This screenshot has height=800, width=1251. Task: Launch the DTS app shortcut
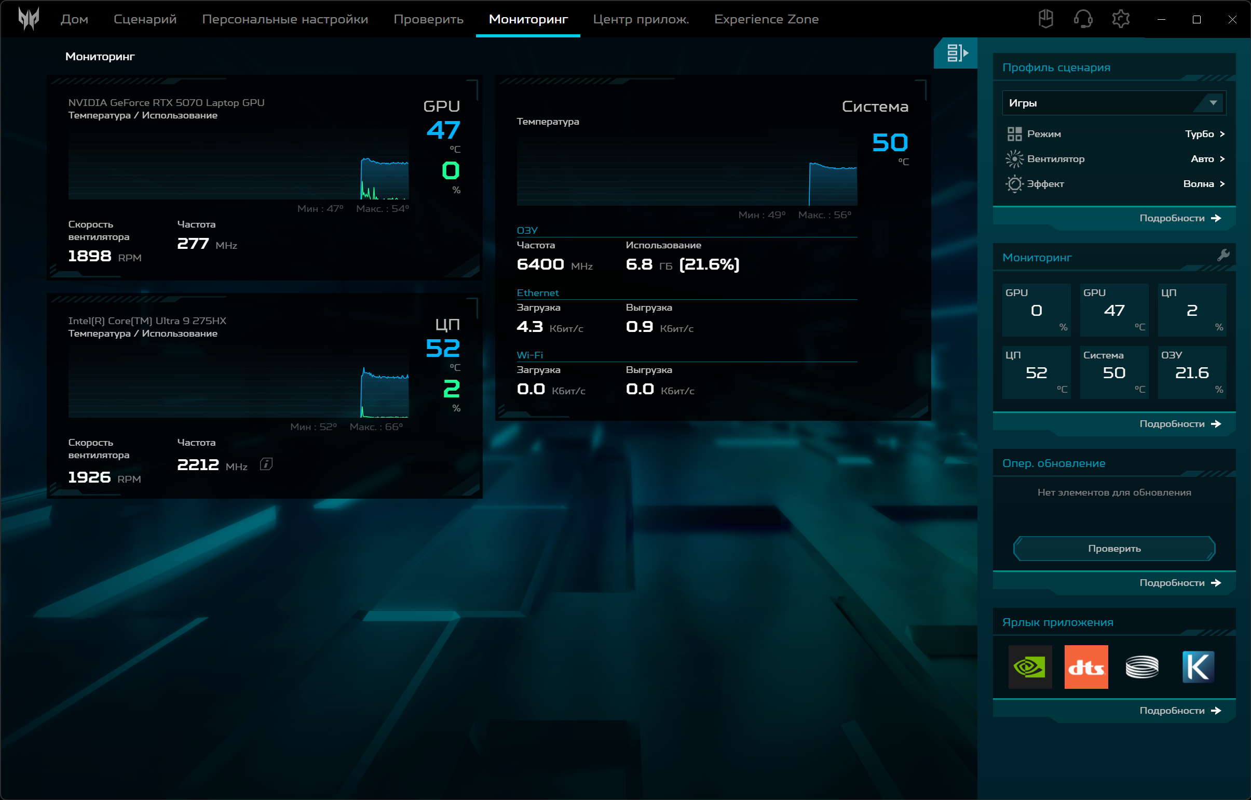1086,667
